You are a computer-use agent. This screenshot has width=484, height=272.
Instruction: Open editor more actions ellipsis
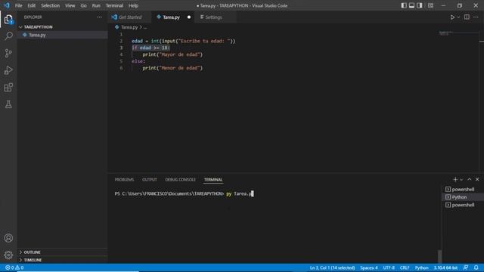pos(476,17)
